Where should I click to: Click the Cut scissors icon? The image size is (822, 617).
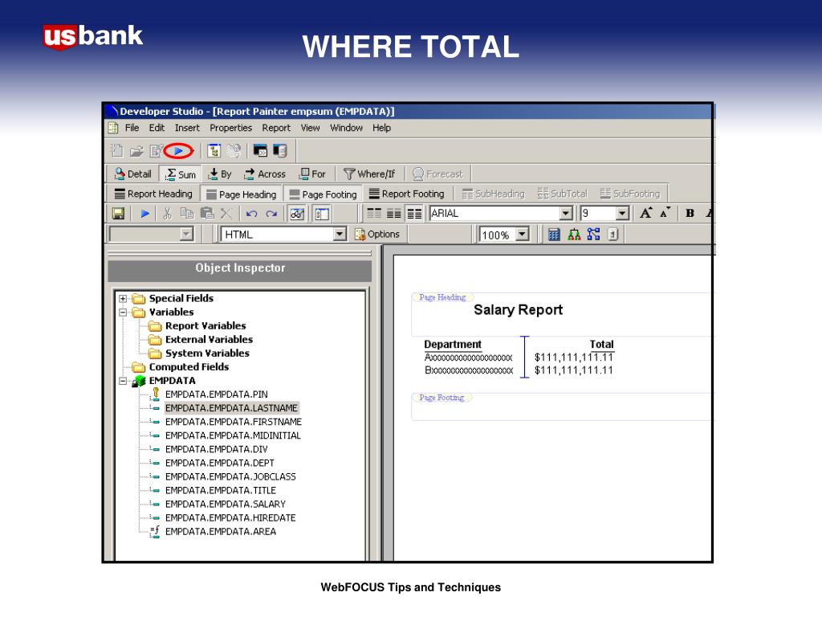[167, 214]
